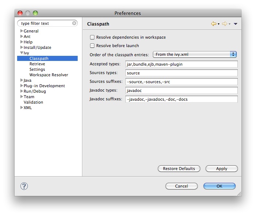The height and width of the screenshot is (216, 256).
Task: Expand the General tree node
Action: coord(22,31)
